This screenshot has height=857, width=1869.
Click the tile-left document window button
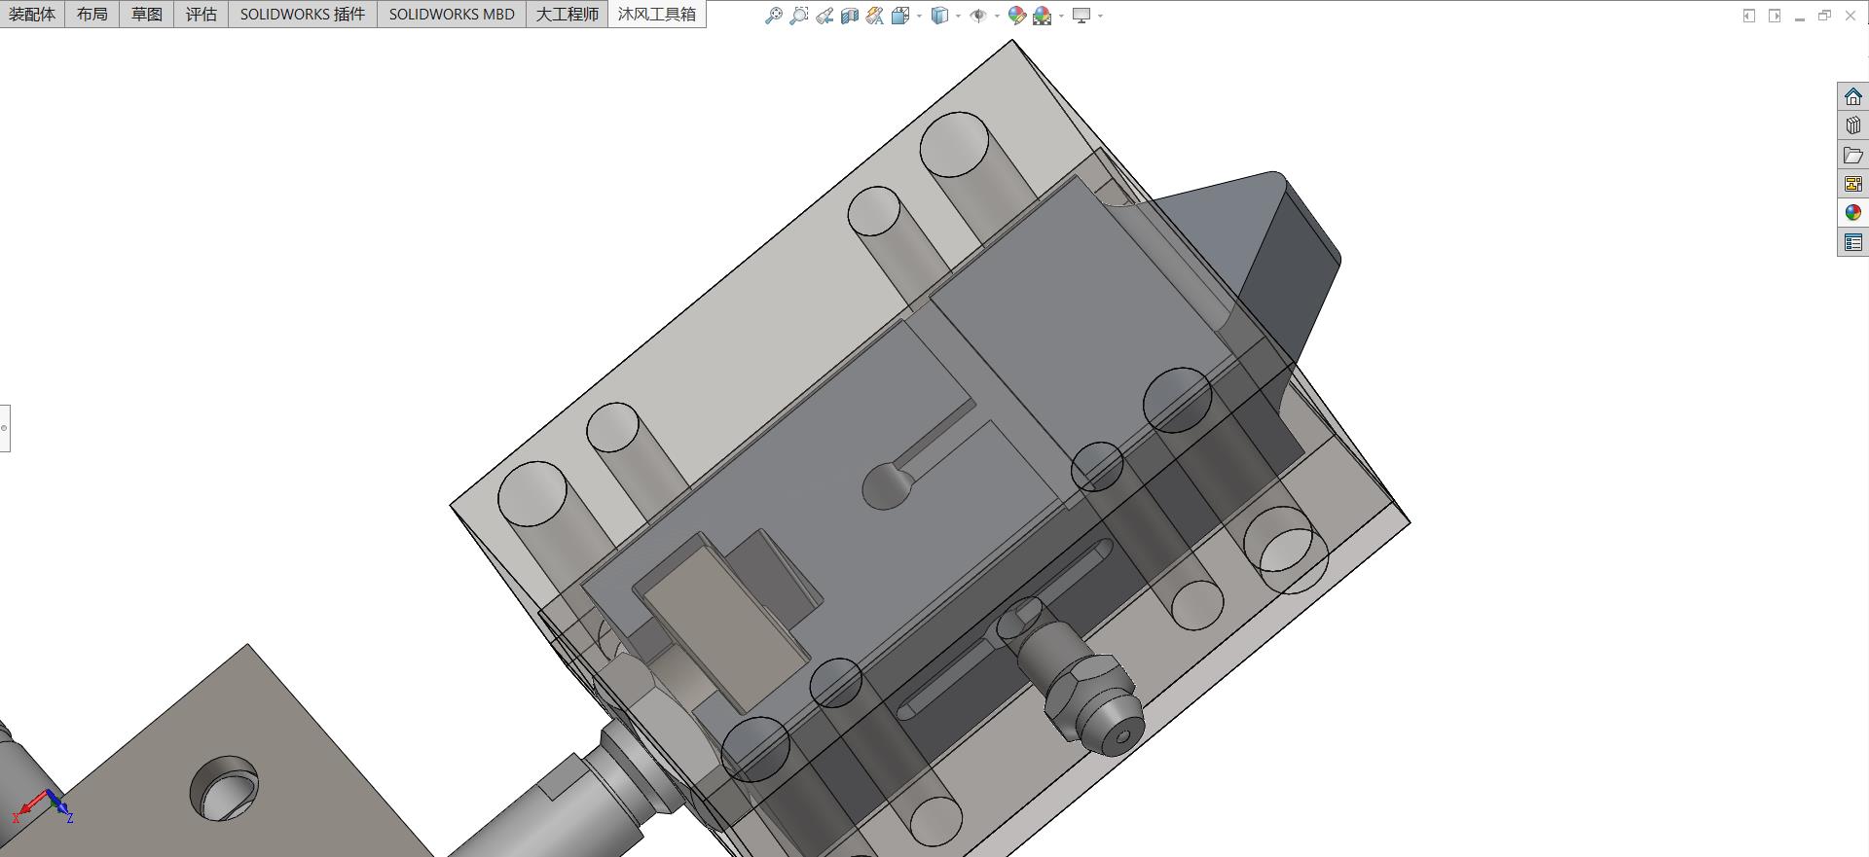pyautogui.click(x=1749, y=16)
